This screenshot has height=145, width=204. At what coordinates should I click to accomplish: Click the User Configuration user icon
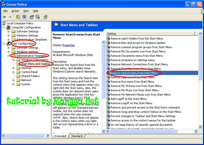point(8,44)
